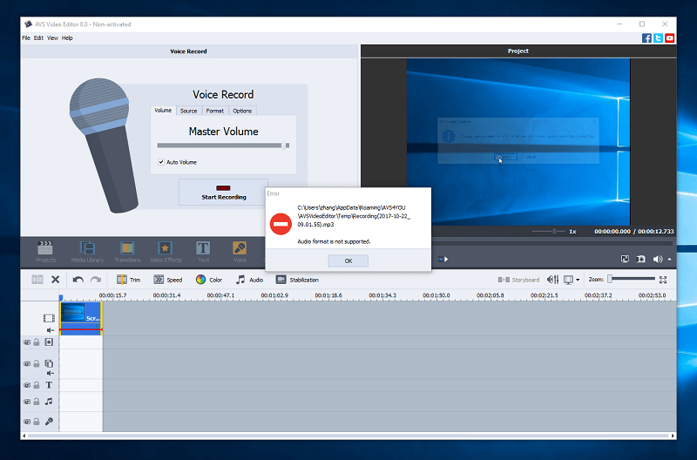Click the 00:01:02.9 timeline ruler mark
Viewport: 697px width, 460px height.
[x=274, y=295]
